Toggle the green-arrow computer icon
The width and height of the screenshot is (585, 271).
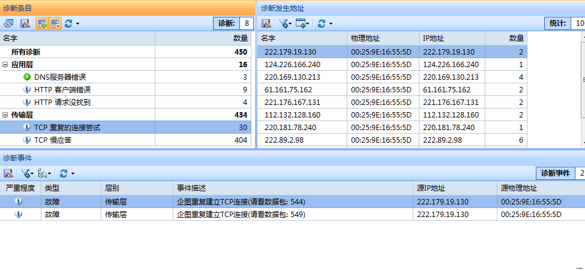point(42,23)
